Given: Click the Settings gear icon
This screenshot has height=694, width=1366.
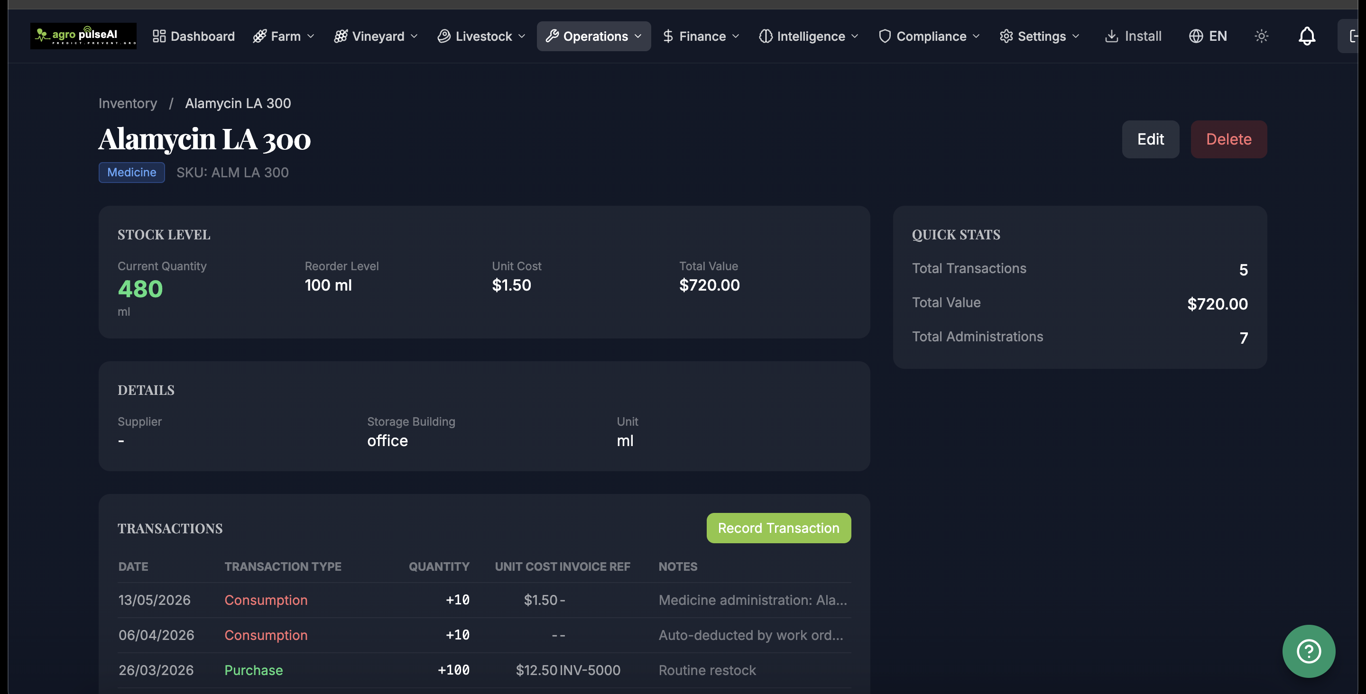Looking at the screenshot, I should [1006, 36].
